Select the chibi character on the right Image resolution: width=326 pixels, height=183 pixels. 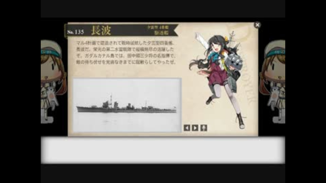272,82
